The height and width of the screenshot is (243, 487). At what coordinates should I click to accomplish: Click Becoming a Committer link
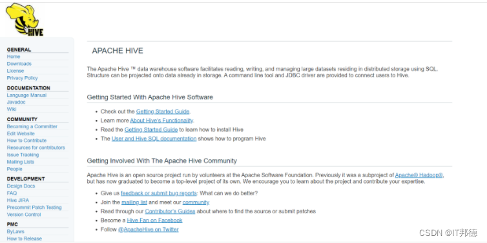coord(32,126)
